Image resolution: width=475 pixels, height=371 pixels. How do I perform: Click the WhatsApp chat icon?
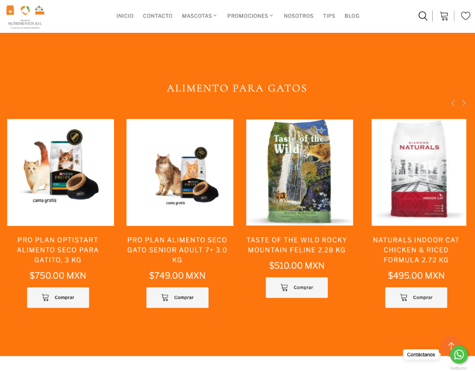coord(459,354)
